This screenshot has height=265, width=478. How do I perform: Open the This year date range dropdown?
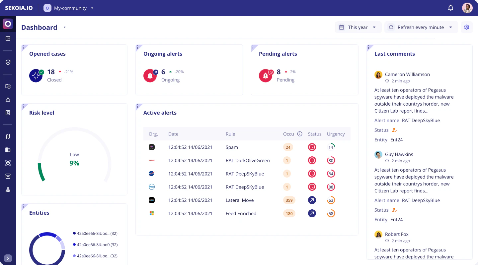pyautogui.click(x=358, y=27)
